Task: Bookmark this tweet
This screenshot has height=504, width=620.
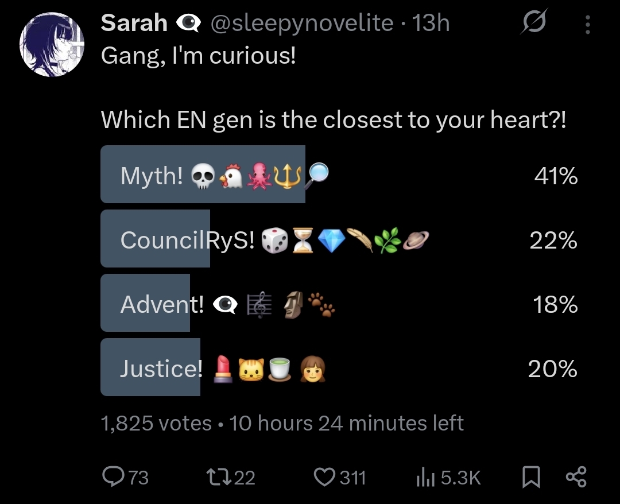Action: [530, 476]
